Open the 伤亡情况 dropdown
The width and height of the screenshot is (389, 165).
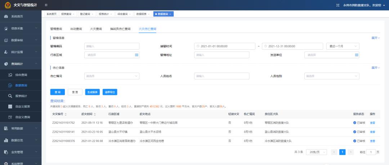coord(112,76)
